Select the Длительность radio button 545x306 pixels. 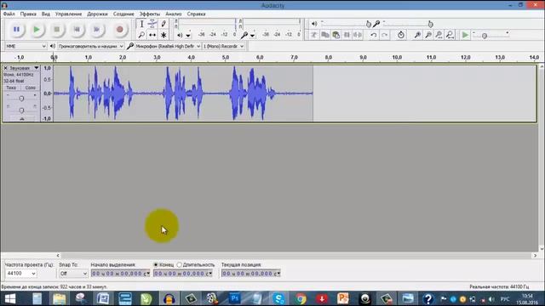(x=179, y=264)
